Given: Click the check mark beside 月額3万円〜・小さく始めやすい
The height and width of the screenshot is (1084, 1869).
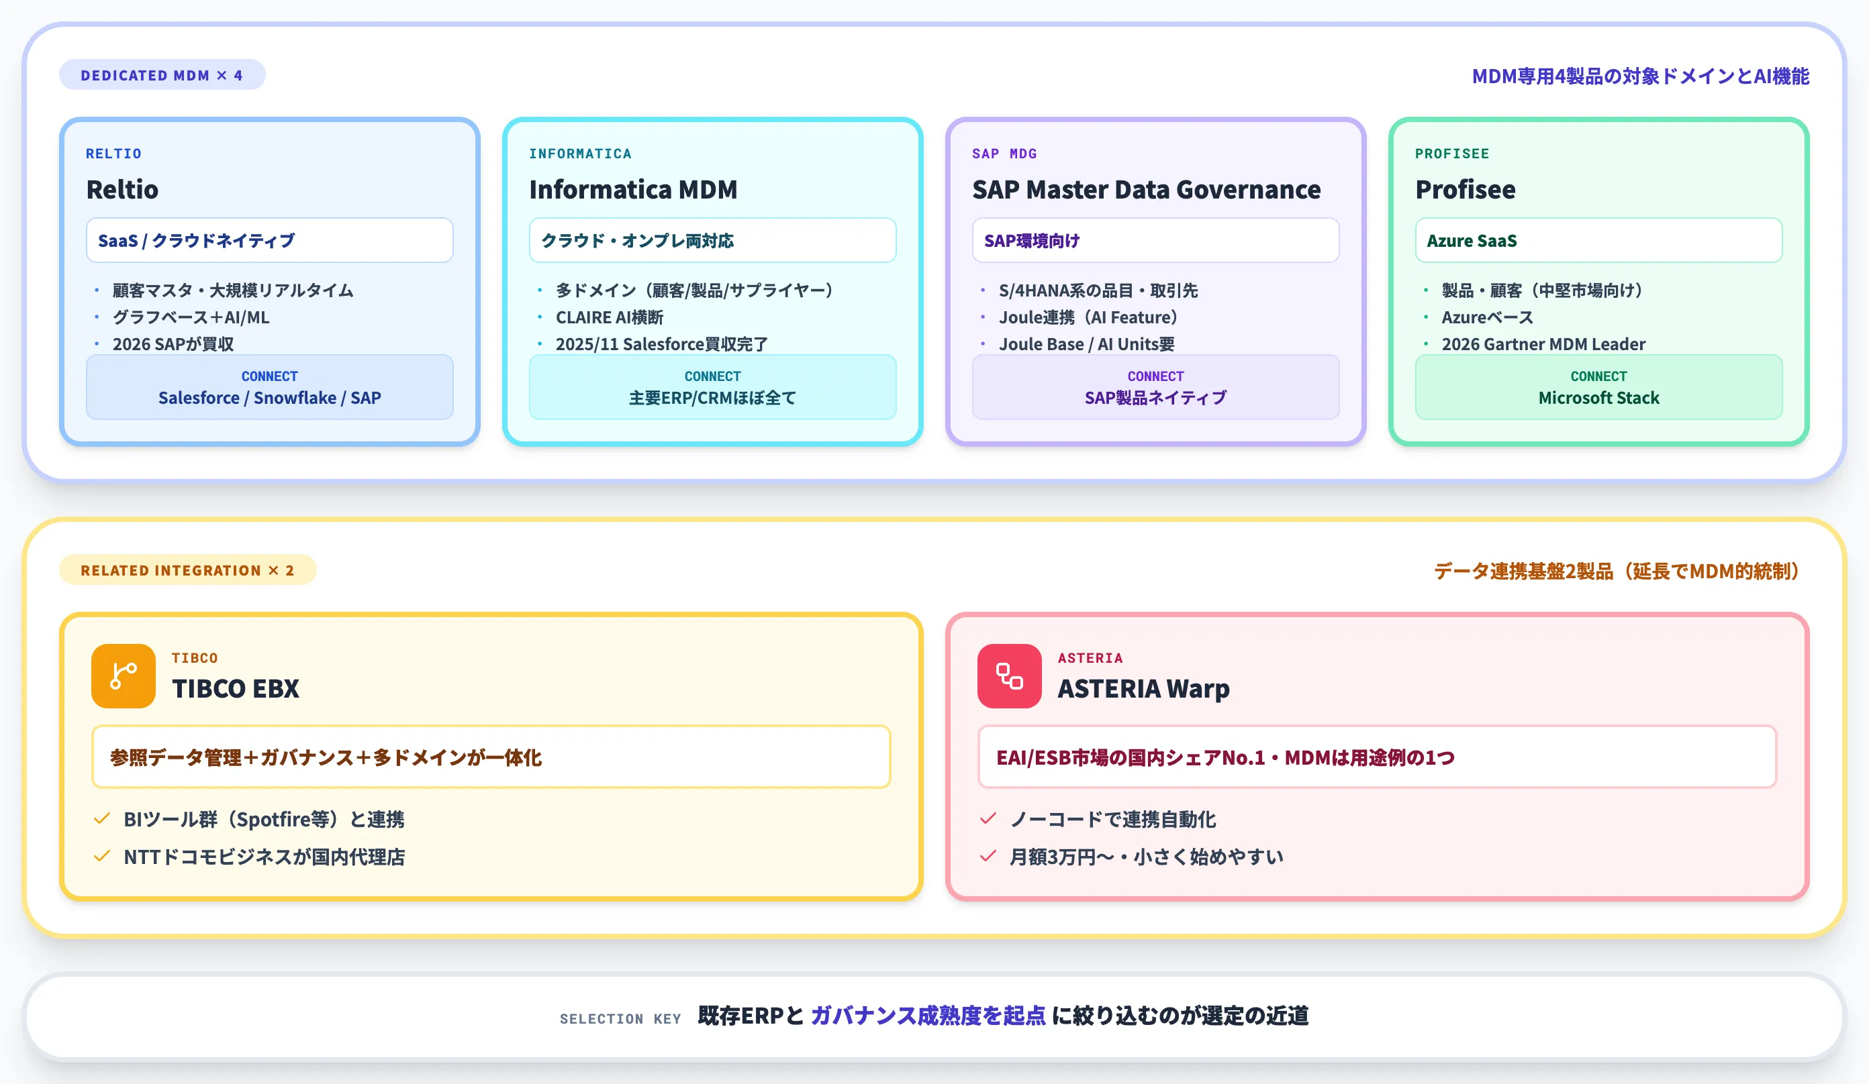Looking at the screenshot, I should (x=988, y=857).
